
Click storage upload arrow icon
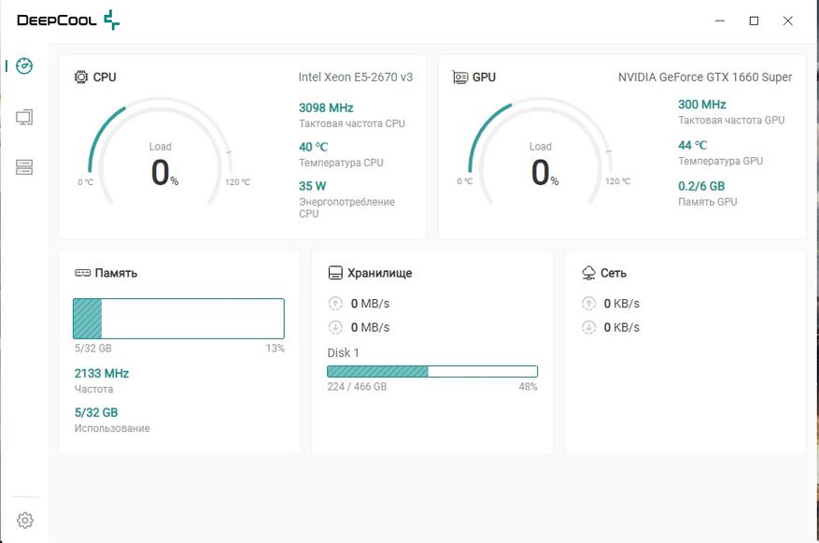pyautogui.click(x=335, y=303)
